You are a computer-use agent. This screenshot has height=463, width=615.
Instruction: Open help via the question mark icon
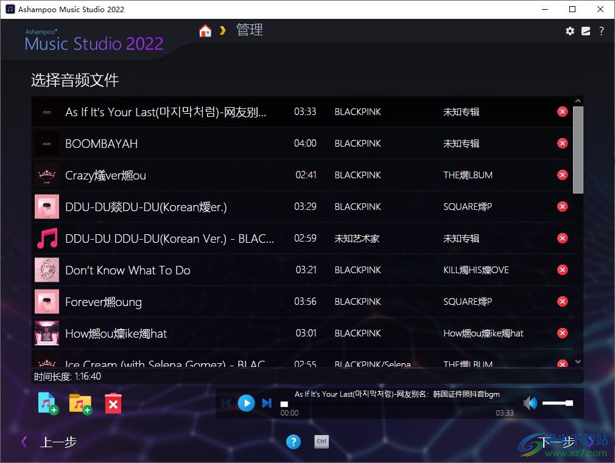click(601, 30)
